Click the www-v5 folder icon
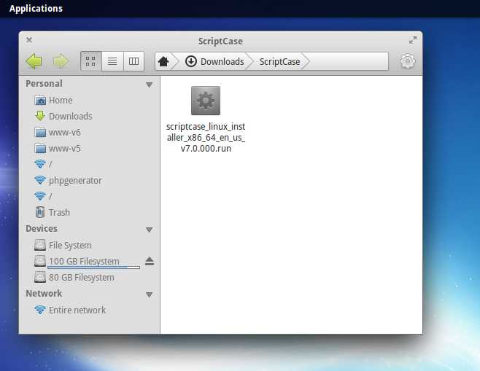This screenshot has height=371, width=480. click(x=40, y=149)
